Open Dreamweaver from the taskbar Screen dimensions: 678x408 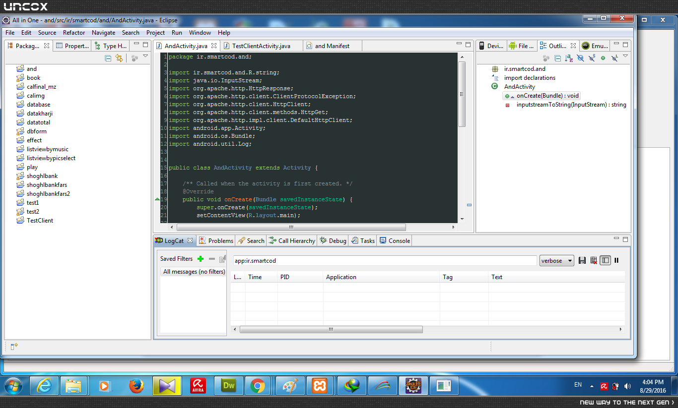229,386
